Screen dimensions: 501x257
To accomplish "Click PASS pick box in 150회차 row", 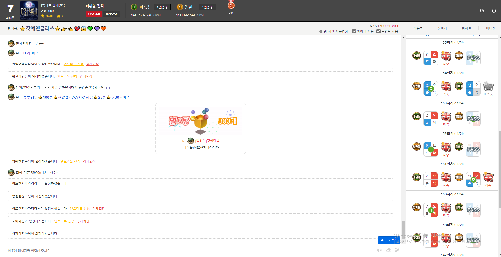I will [473, 210].
